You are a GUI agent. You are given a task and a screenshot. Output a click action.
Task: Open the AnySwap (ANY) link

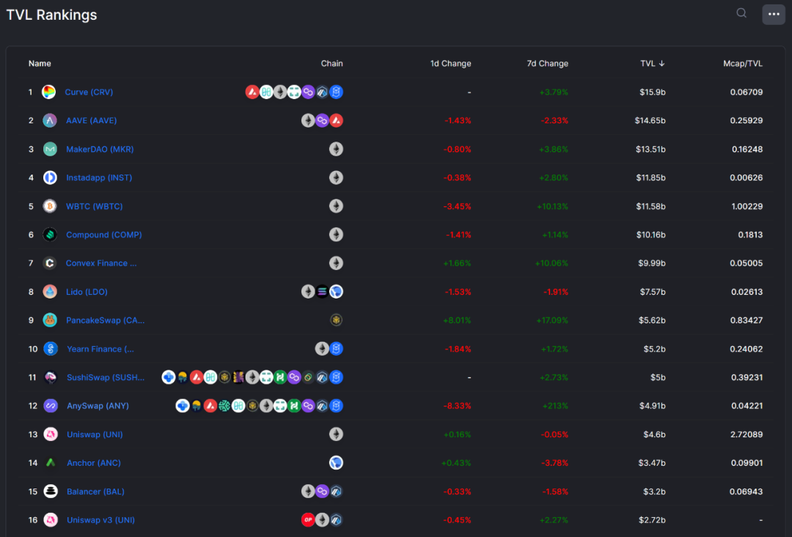coord(98,406)
